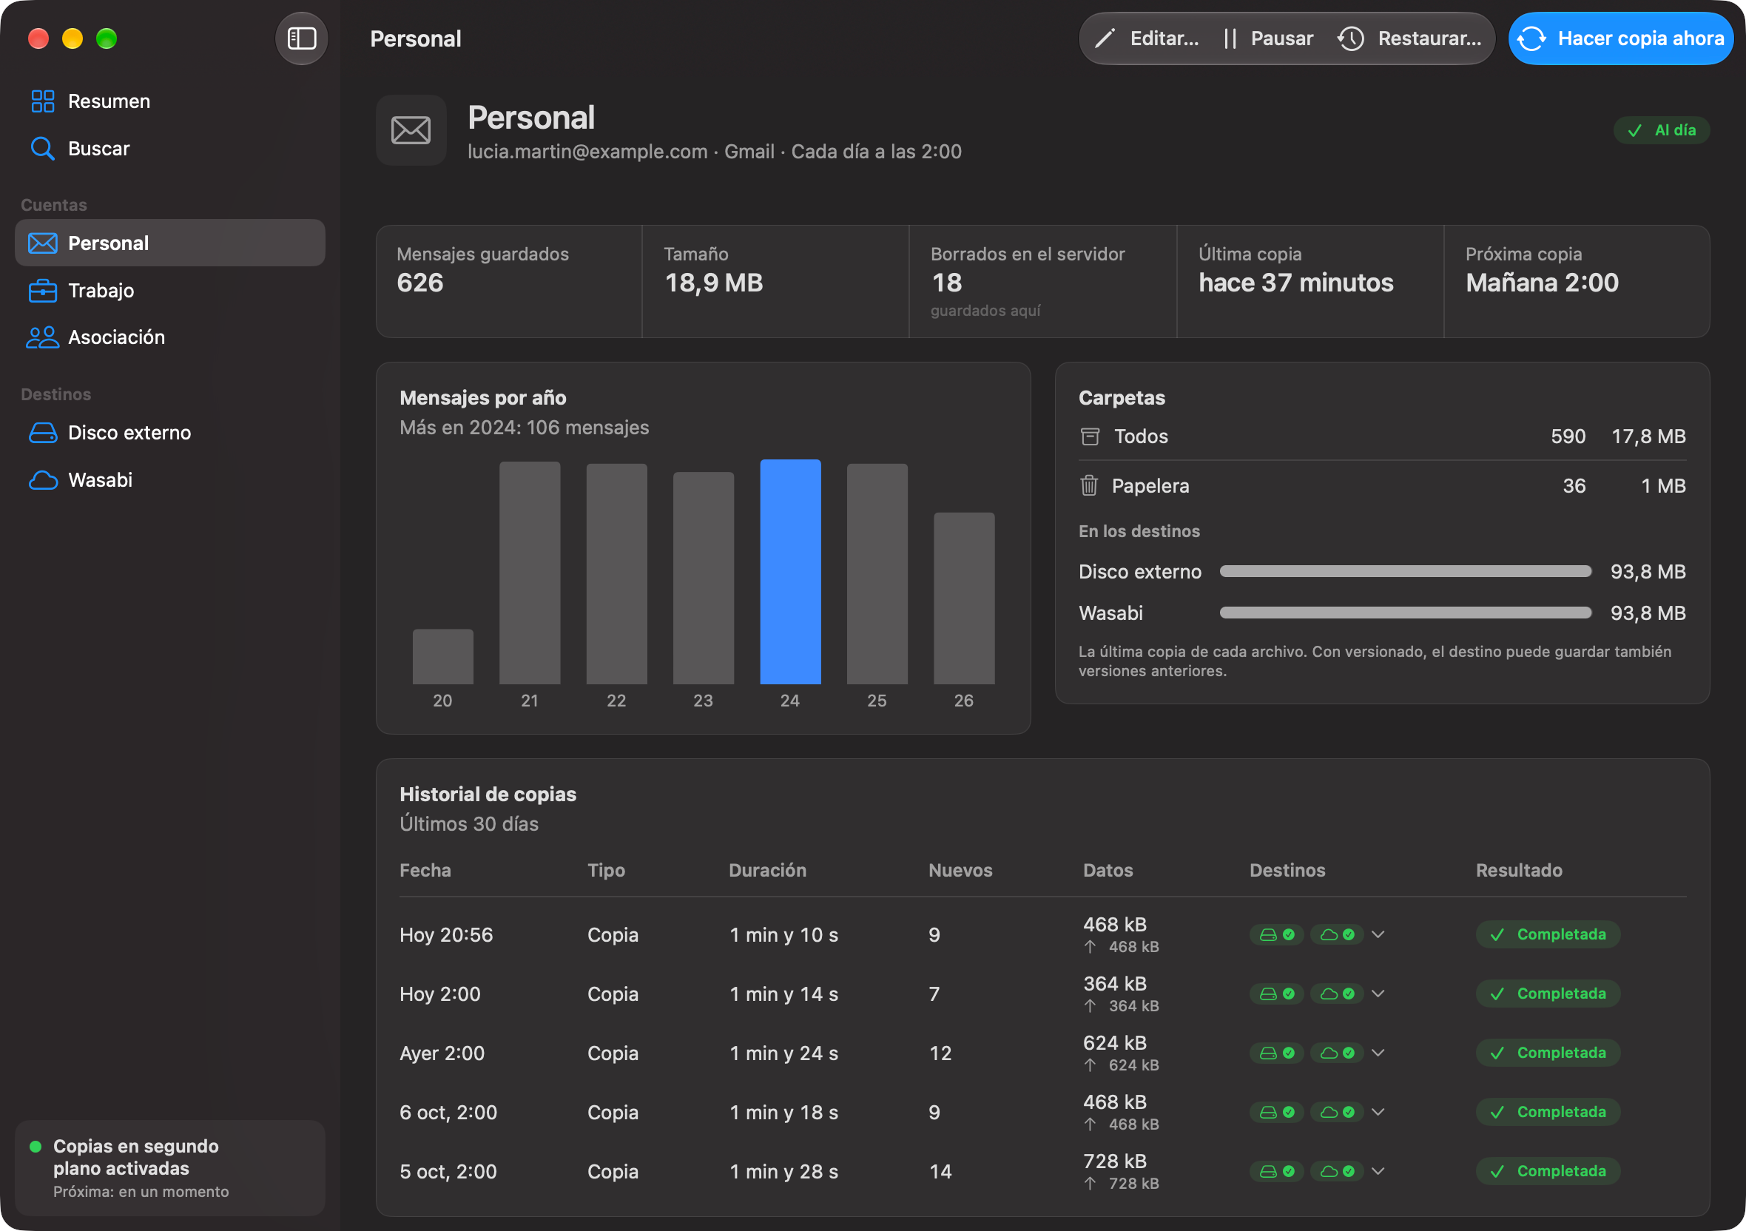The width and height of the screenshot is (1746, 1231).
Task: Start backup with Hacer copia ahora
Action: 1620,38
